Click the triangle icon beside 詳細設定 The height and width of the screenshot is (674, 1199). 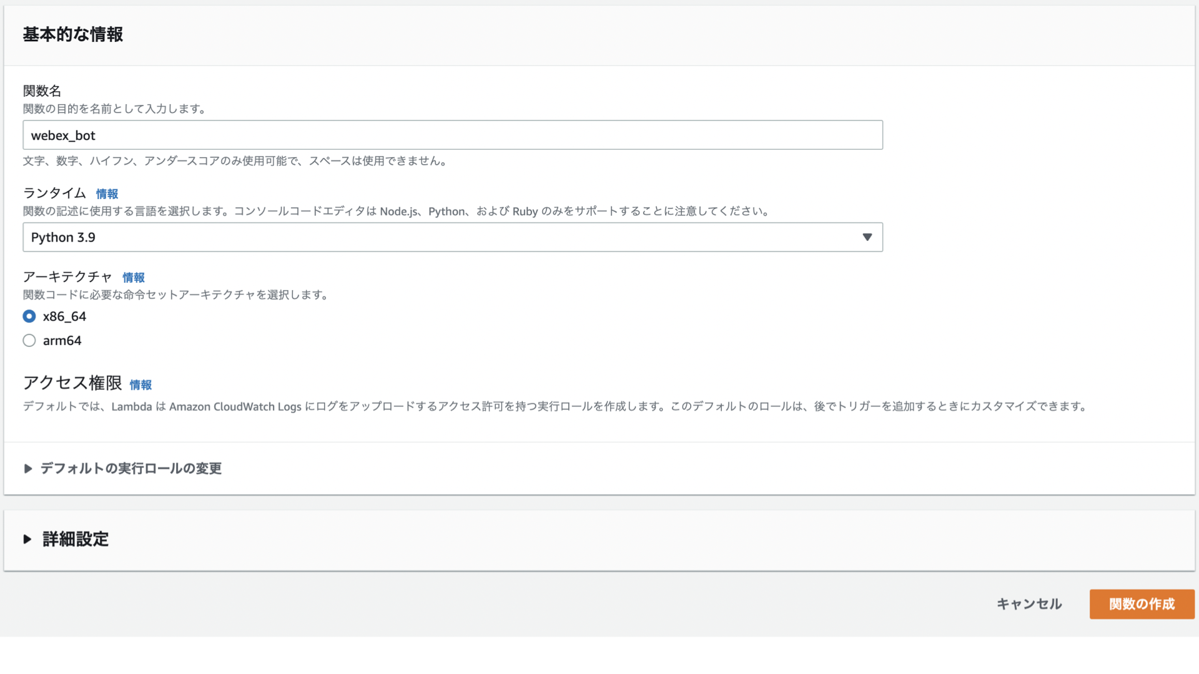coord(28,539)
